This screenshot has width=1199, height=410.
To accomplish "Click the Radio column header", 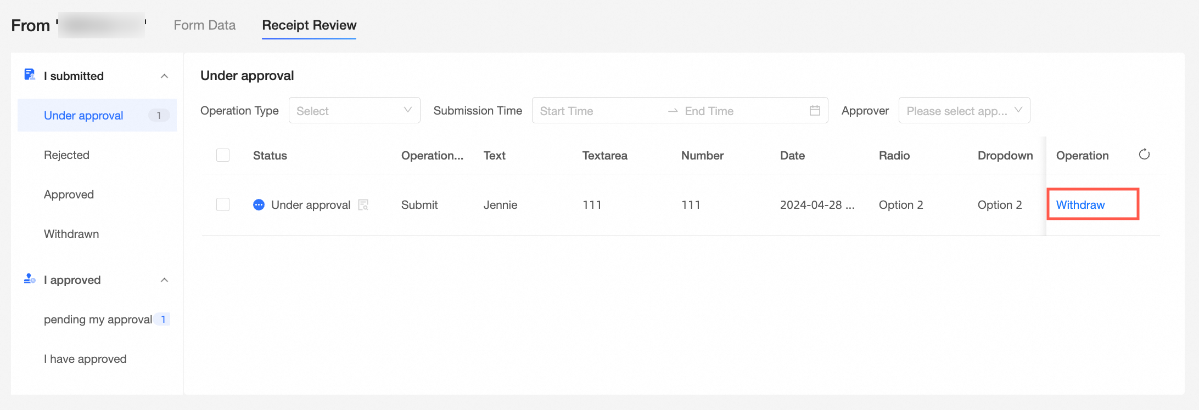I will pyautogui.click(x=894, y=156).
